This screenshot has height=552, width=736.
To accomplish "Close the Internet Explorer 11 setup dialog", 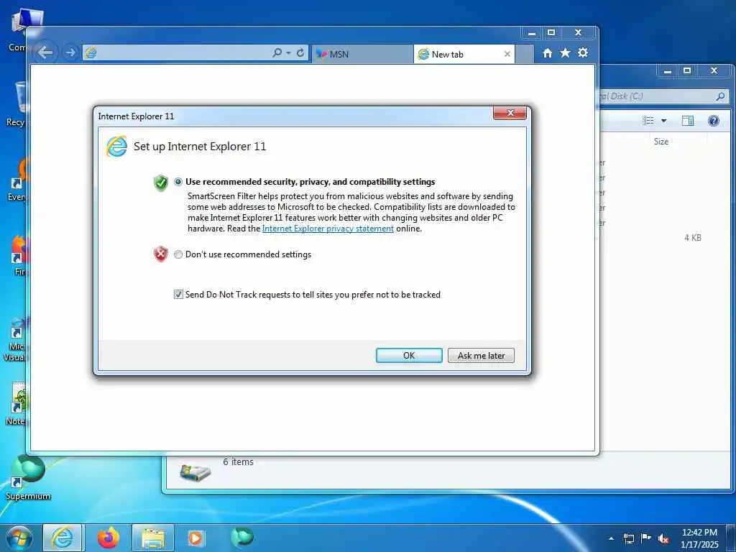I will (510, 113).
